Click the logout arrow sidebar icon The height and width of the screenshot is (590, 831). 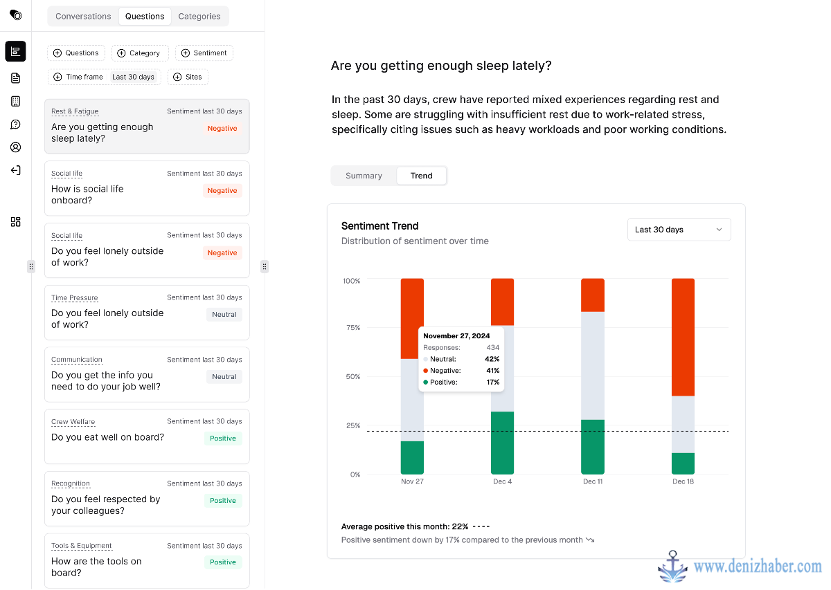pyautogui.click(x=15, y=170)
